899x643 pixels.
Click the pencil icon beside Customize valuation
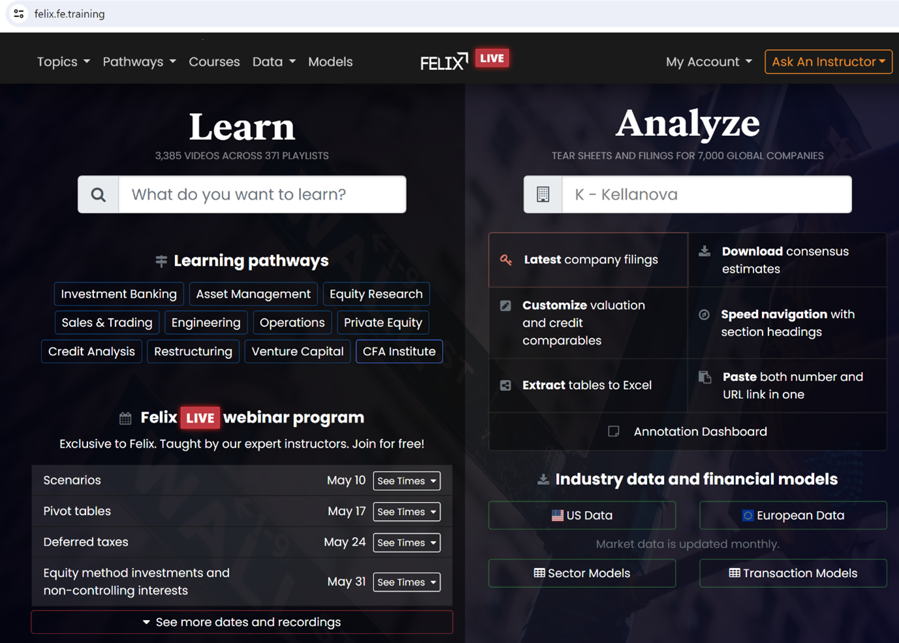point(505,306)
